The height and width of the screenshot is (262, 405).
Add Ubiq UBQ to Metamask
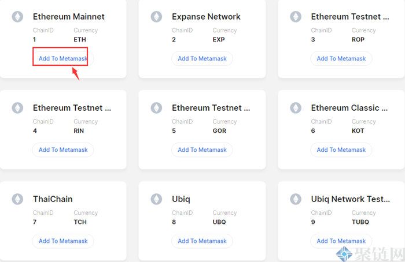click(x=202, y=241)
